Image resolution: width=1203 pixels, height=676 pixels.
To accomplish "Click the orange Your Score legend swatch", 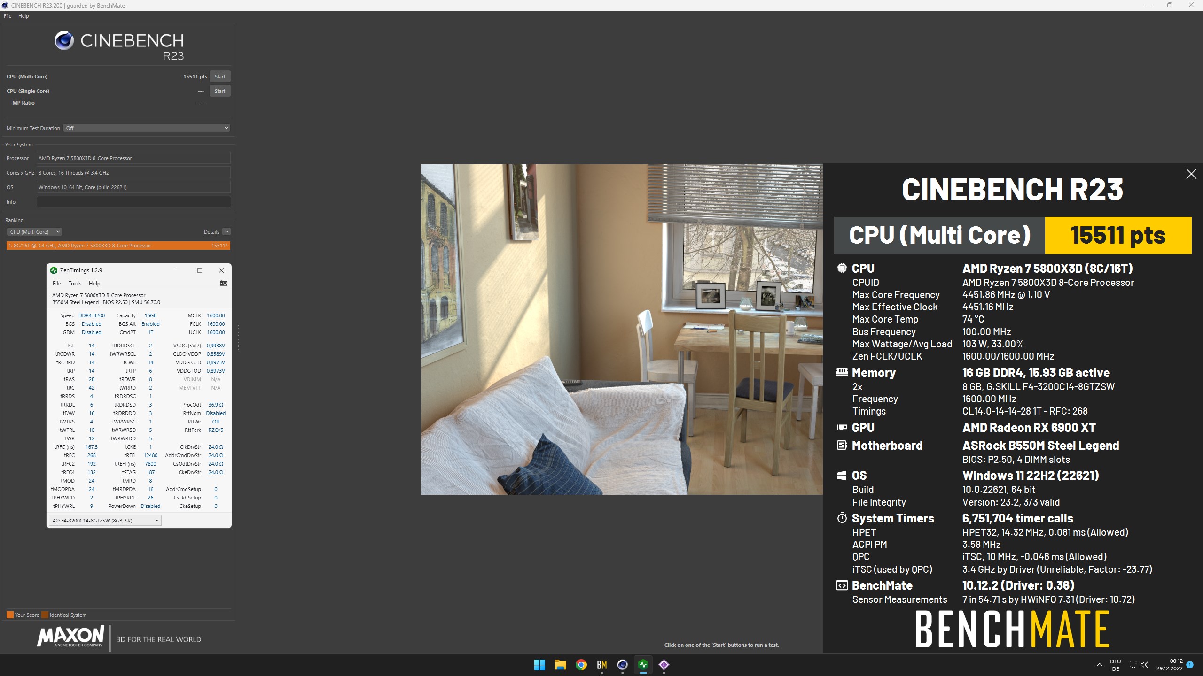I will pos(9,614).
